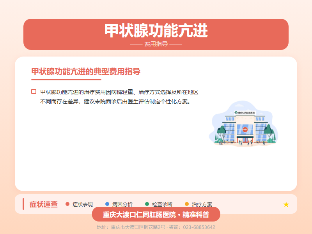Click the 症状速查 label
The width and height of the screenshot is (312, 234).
[44, 204]
